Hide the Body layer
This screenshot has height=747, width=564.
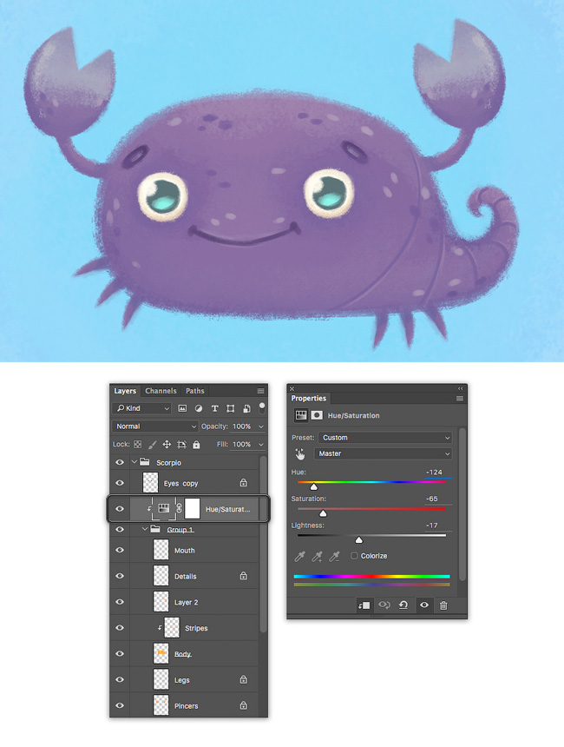(120, 653)
